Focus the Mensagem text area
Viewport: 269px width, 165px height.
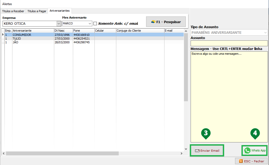click(229, 97)
